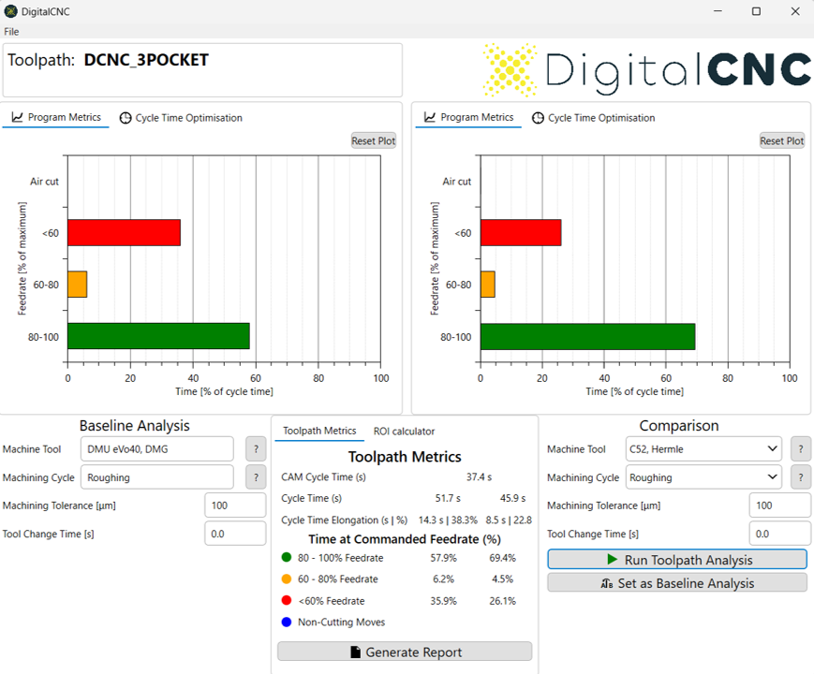This screenshot has height=674, width=814.
Task: Click Set as Baseline Analysis button
Action: 676,583
